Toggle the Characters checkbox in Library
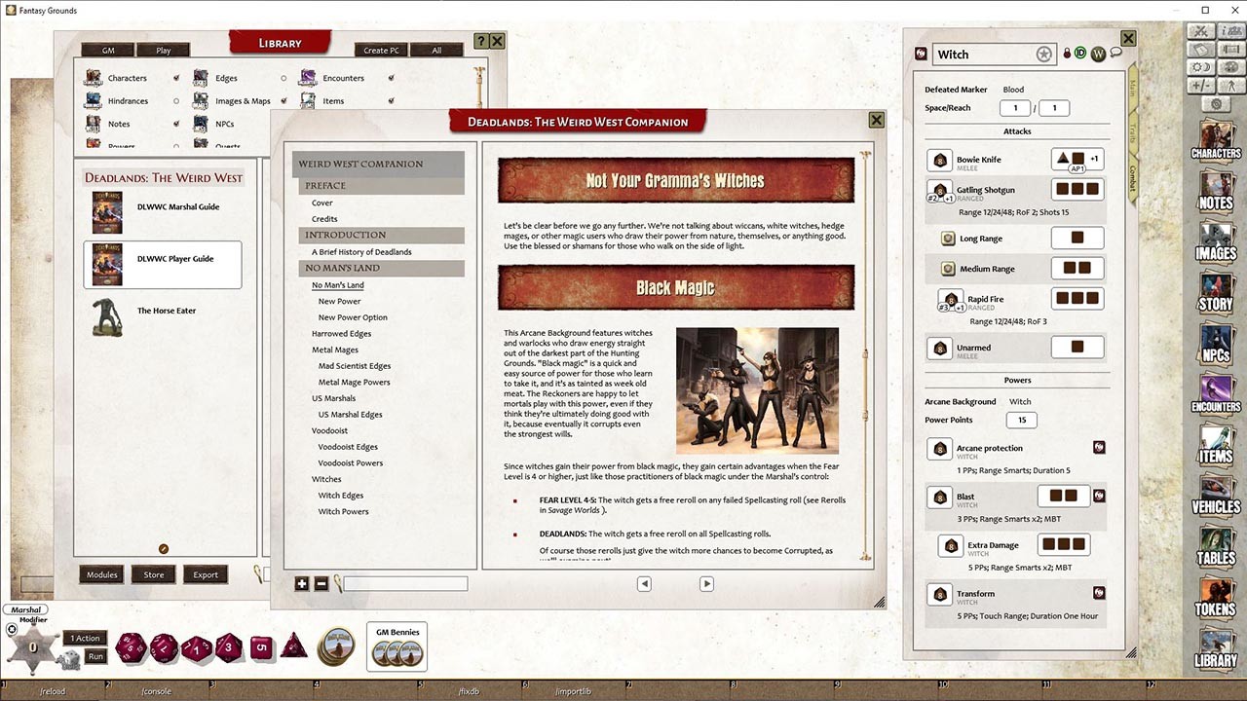This screenshot has height=701, width=1247. pos(176,78)
